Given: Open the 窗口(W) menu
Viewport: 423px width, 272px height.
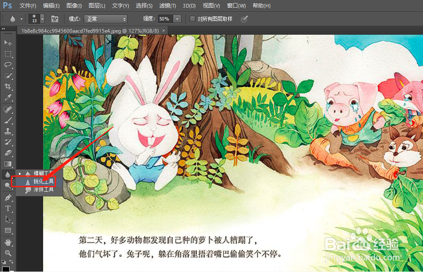Looking at the screenshot, I should click(x=236, y=5).
